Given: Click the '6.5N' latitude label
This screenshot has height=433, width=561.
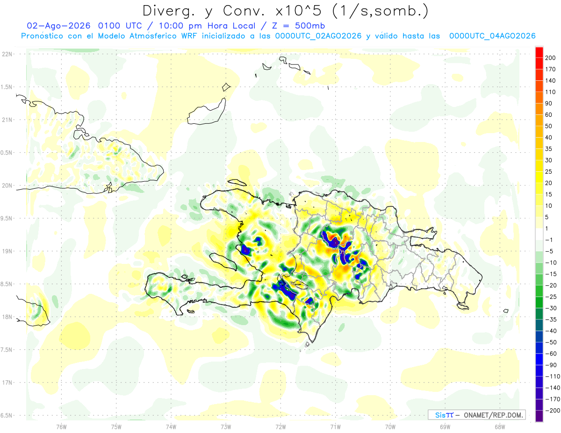Looking at the screenshot, I should point(7,415).
